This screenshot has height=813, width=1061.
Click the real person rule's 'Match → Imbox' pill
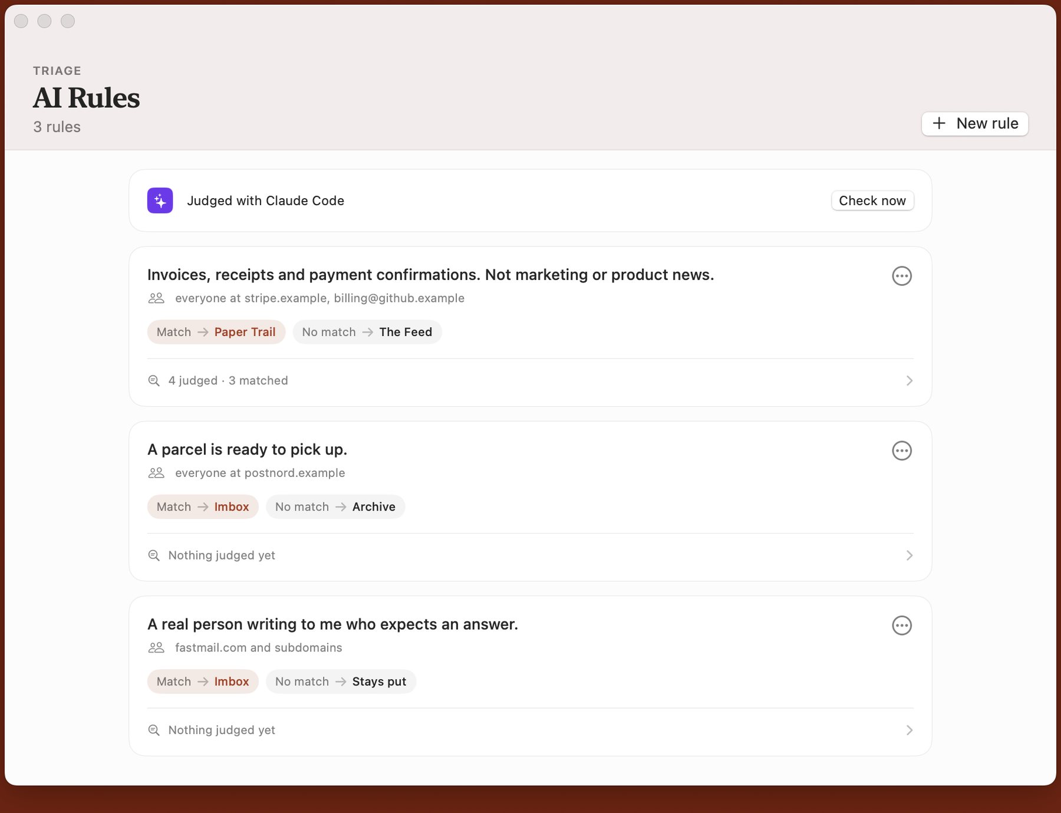tap(203, 682)
